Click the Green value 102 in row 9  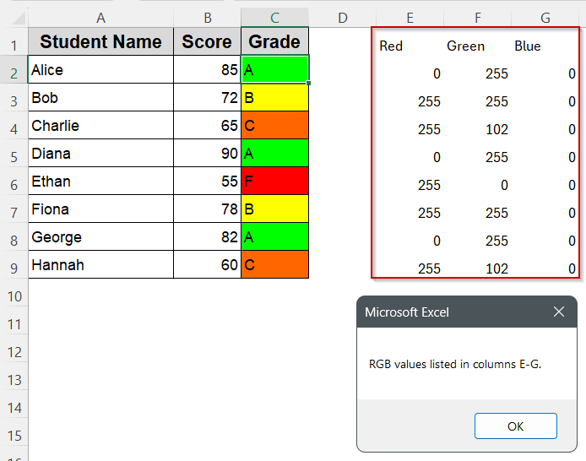click(496, 269)
